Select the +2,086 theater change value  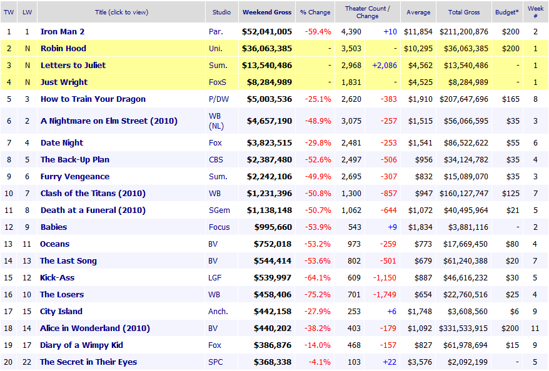tap(385, 65)
